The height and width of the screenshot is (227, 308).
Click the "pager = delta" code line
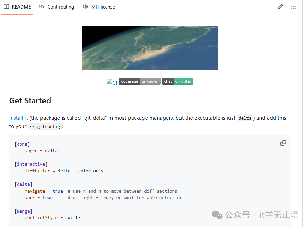point(41,150)
